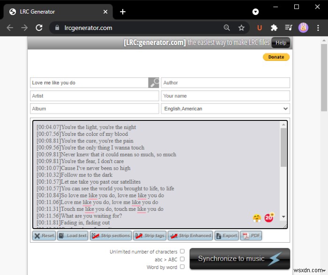Open the Extensions puzzle piece menu
This screenshot has width=328, height=275.
point(274,28)
